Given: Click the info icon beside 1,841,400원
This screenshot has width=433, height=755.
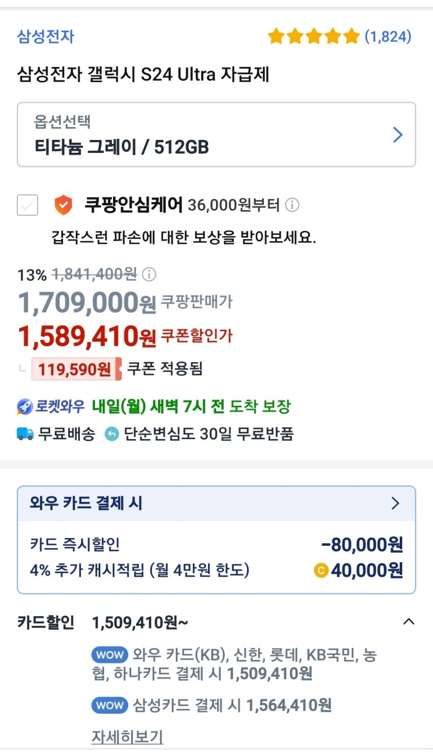Looking at the screenshot, I should point(149,274).
